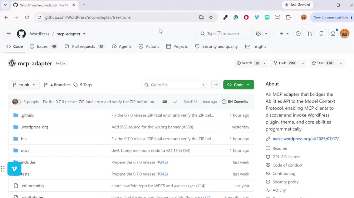
Task: Expand create new plus dropdown in header
Action: click(284, 34)
